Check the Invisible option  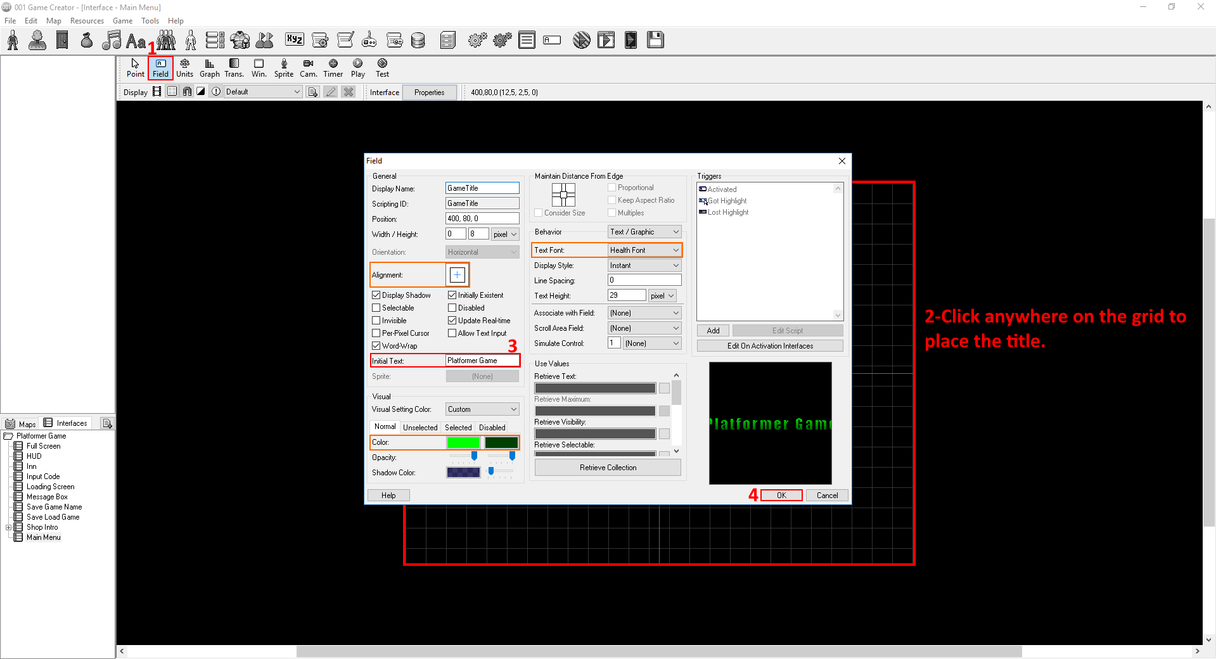pyautogui.click(x=376, y=321)
